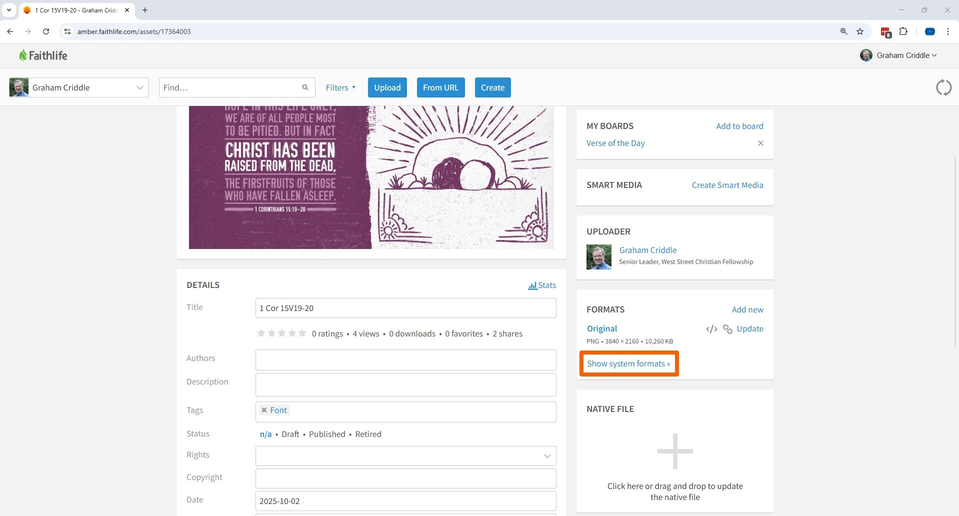Open the tab search dropdown arrow
Screen dimensions: 959x516
pos(9,10)
